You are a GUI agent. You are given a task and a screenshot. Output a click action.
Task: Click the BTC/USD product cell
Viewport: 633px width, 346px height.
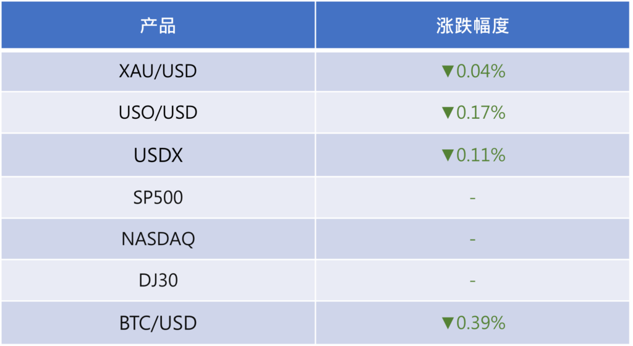158,323
